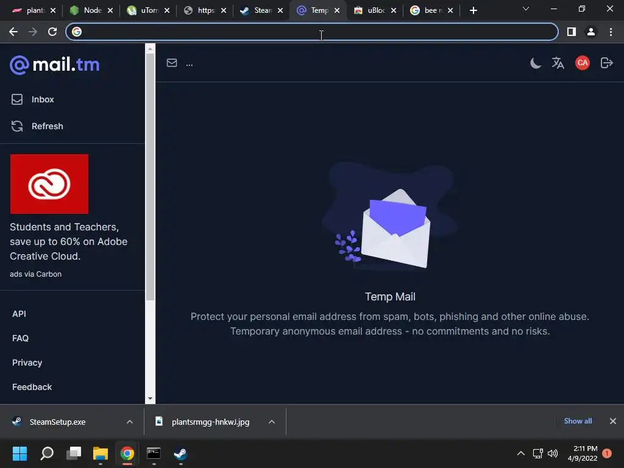Click the sidebar vertical scrollbar thumb

point(150,177)
